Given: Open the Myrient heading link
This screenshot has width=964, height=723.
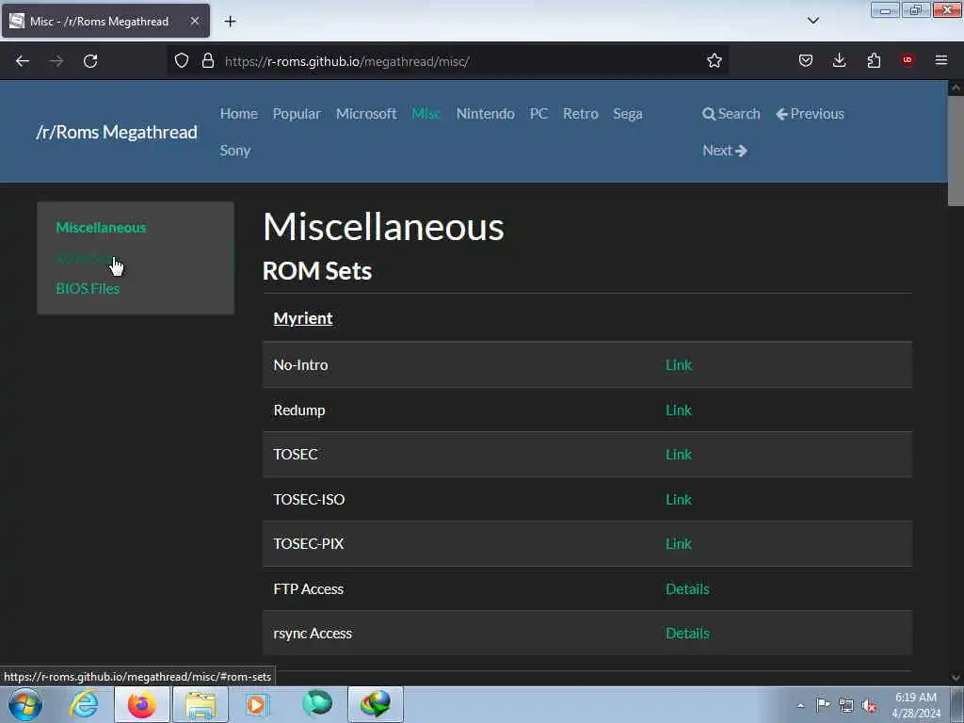Looking at the screenshot, I should 302,318.
